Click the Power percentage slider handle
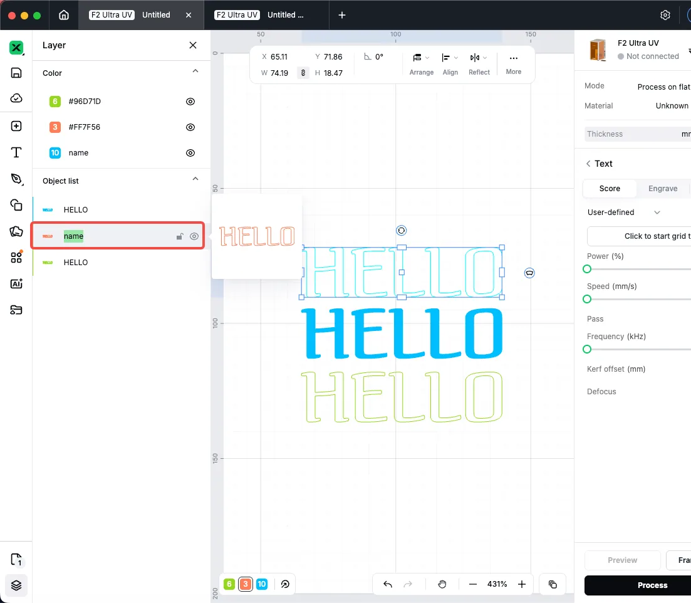691x603 pixels. click(x=587, y=269)
